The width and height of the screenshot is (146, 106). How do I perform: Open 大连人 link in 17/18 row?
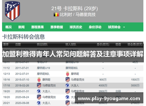pyautogui.click(x=75, y=86)
